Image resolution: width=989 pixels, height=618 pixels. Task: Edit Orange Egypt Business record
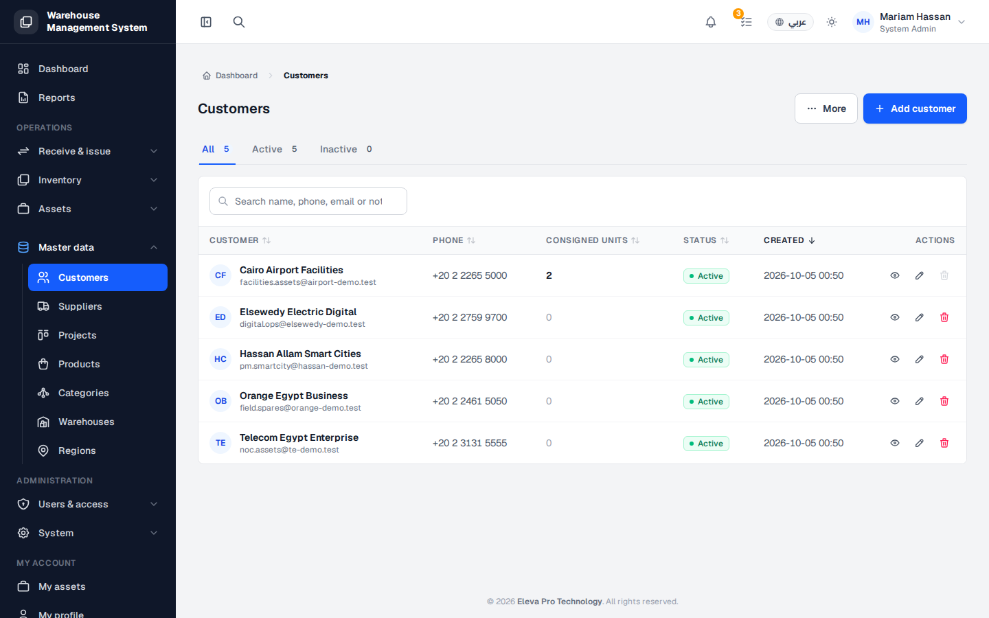click(920, 401)
